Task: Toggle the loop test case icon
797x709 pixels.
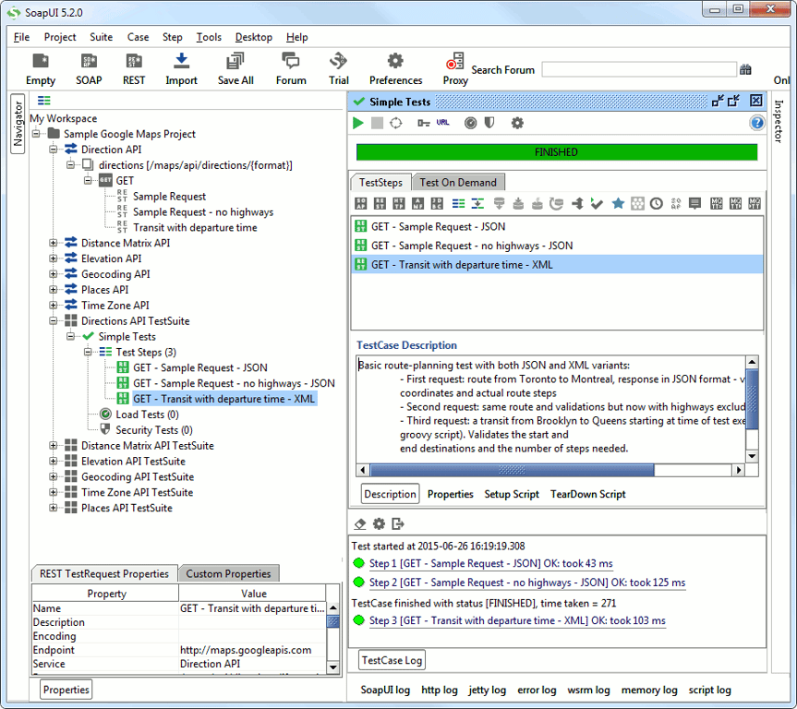Action: coord(396,123)
